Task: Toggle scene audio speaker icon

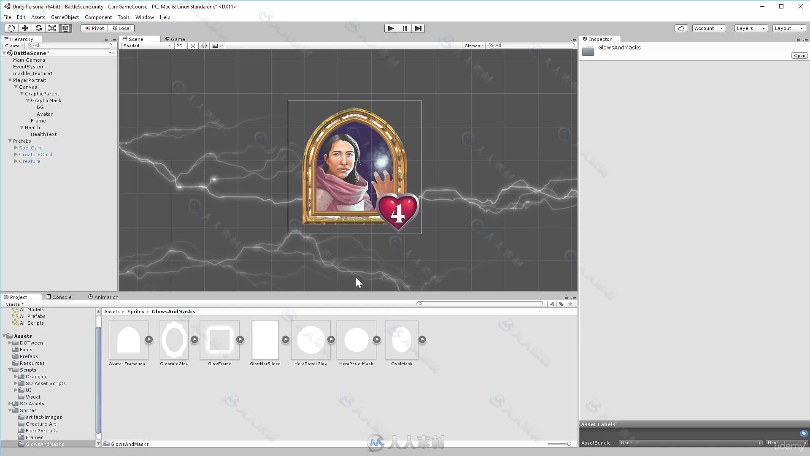Action: pos(204,46)
